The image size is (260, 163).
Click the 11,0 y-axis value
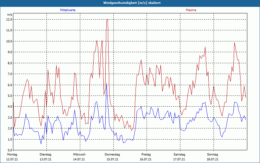coord(9,30)
